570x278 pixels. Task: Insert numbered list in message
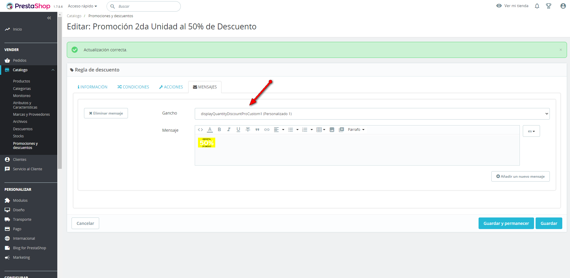coord(305,130)
